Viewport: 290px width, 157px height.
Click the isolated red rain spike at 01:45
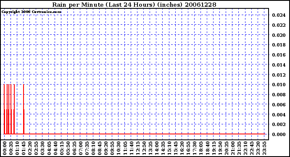click(24, 109)
